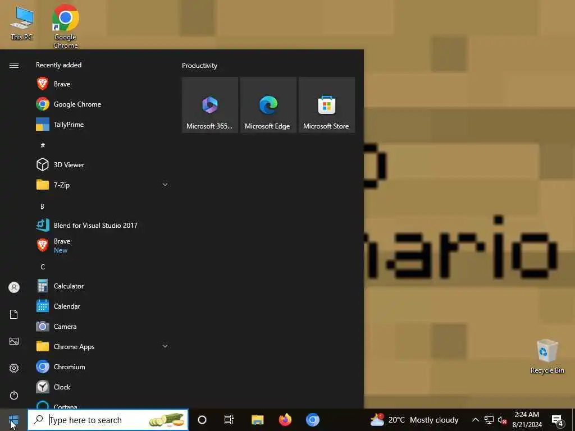Image resolution: width=575 pixels, height=431 pixels.
Task: Open Pictures from Start sidebar
Action: coord(14,341)
